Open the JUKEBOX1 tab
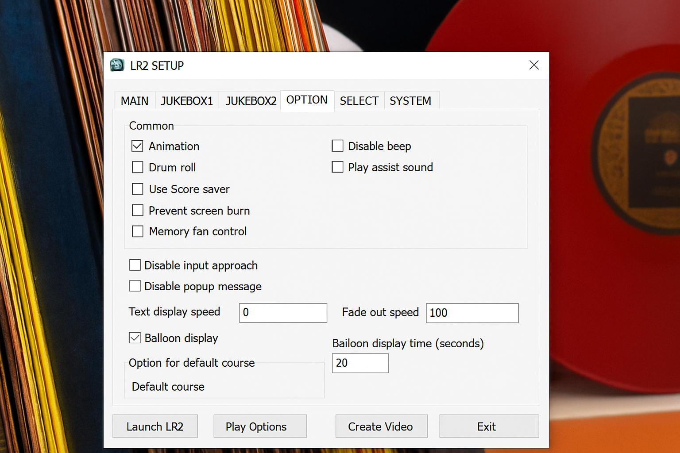 tap(186, 101)
